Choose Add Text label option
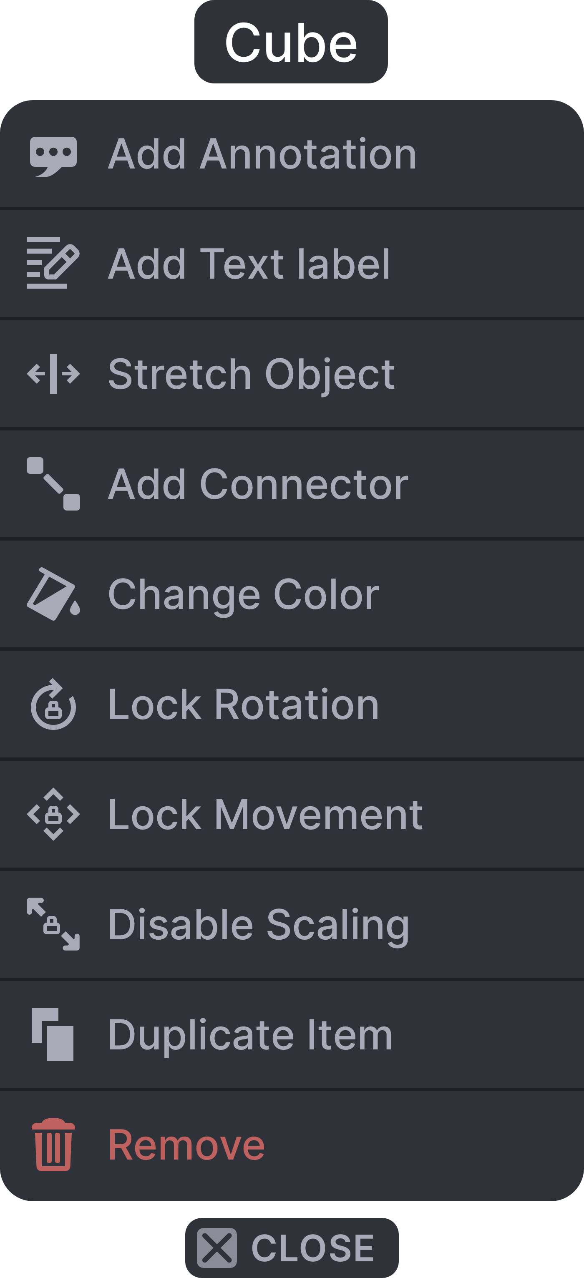584x1278 pixels. 249,264
